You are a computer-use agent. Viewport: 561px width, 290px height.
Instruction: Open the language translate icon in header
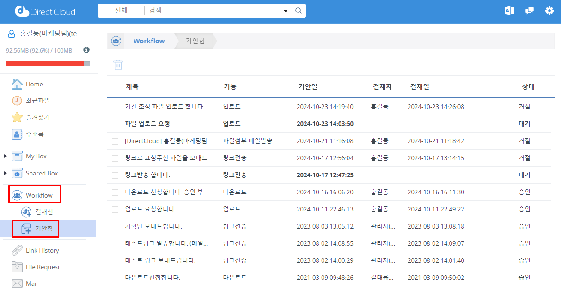coord(509,11)
